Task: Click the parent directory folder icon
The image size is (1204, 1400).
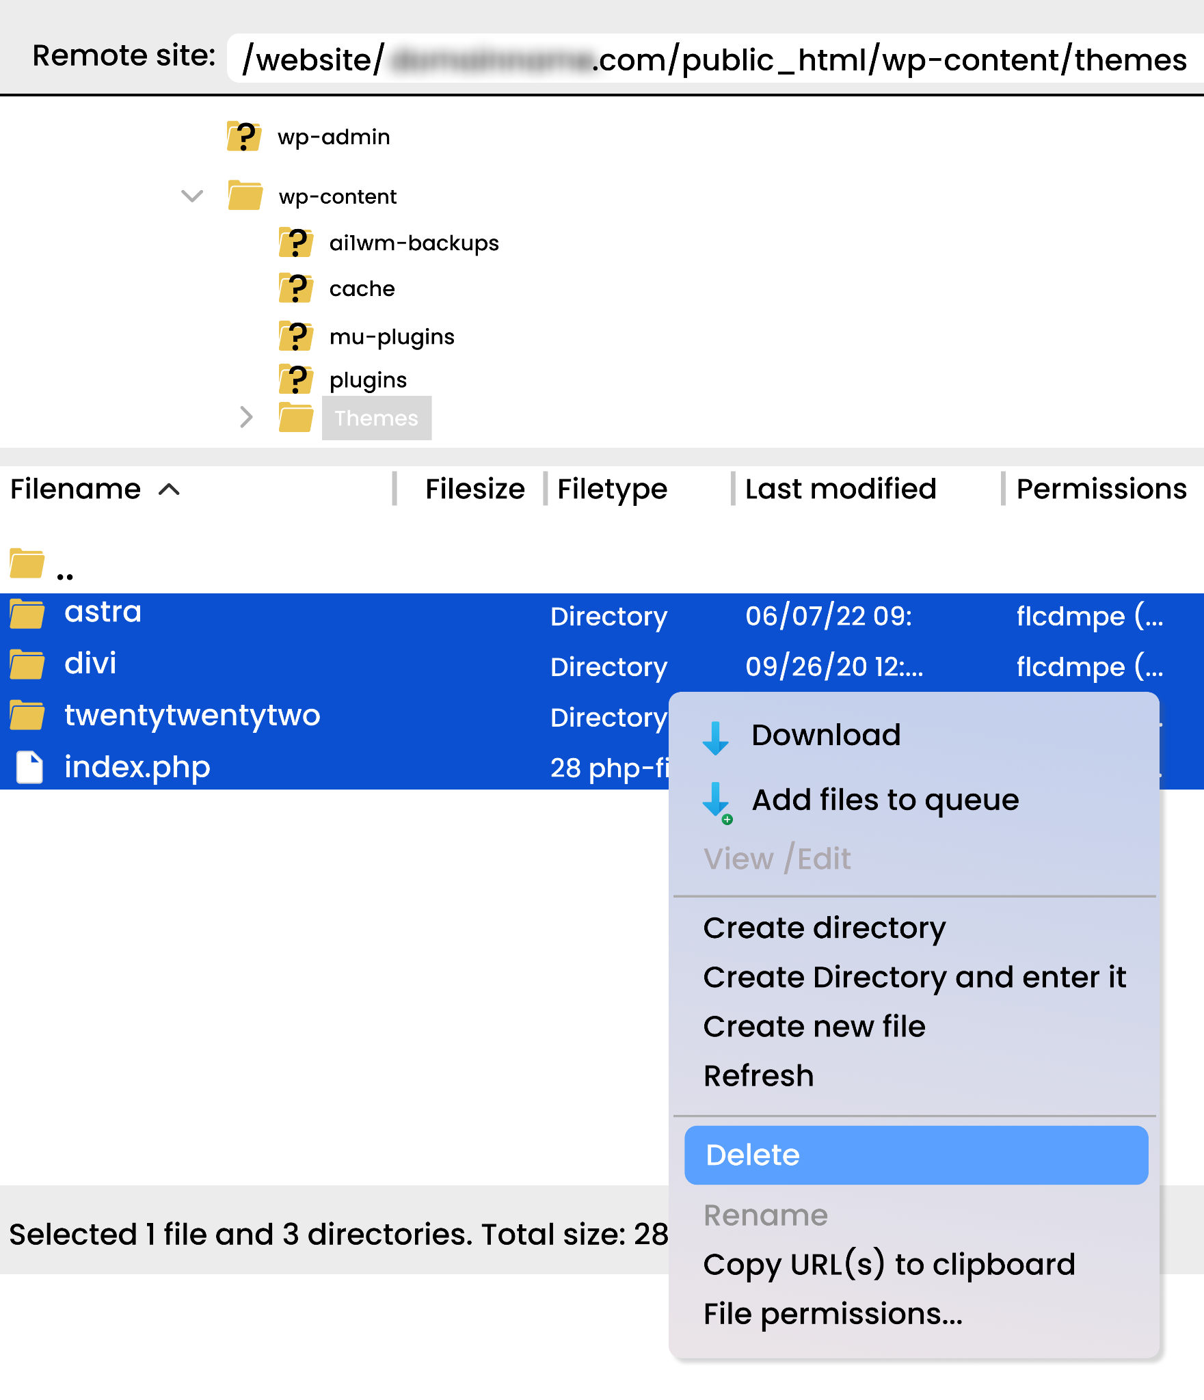Action: pos(27,564)
